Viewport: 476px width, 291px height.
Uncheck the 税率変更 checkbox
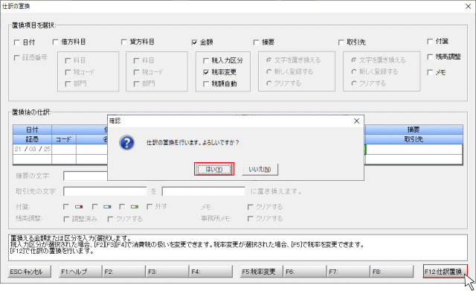pyautogui.click(x=206, y=72)
